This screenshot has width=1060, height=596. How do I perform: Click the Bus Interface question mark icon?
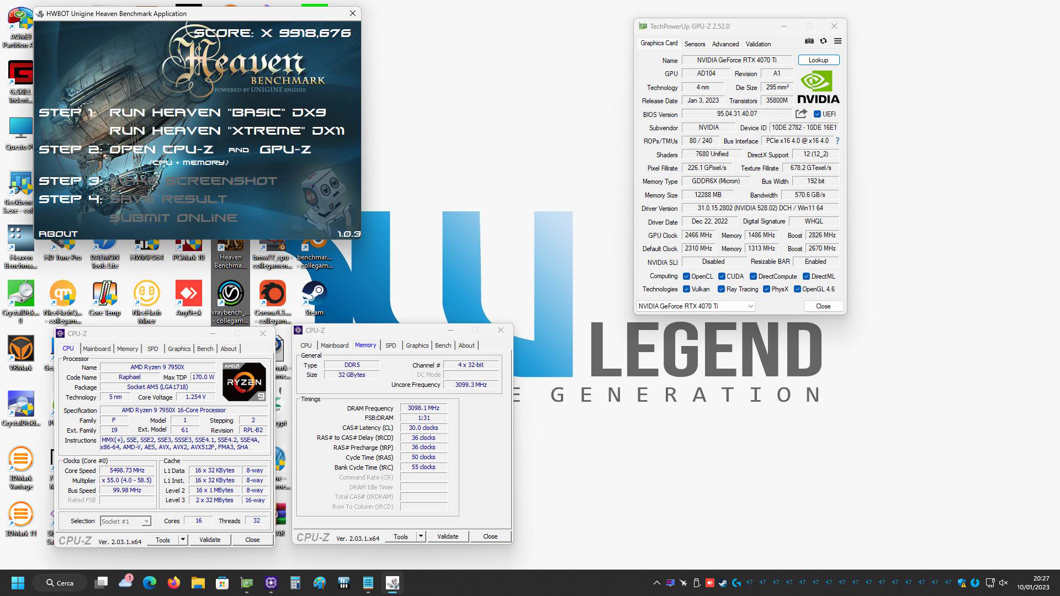[837, 141]
